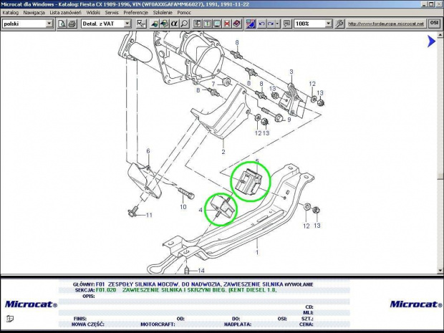The height and width of the screenshot is (333, 444).
Task: Open the language dropdown showing polski
Action: [49, 24]
